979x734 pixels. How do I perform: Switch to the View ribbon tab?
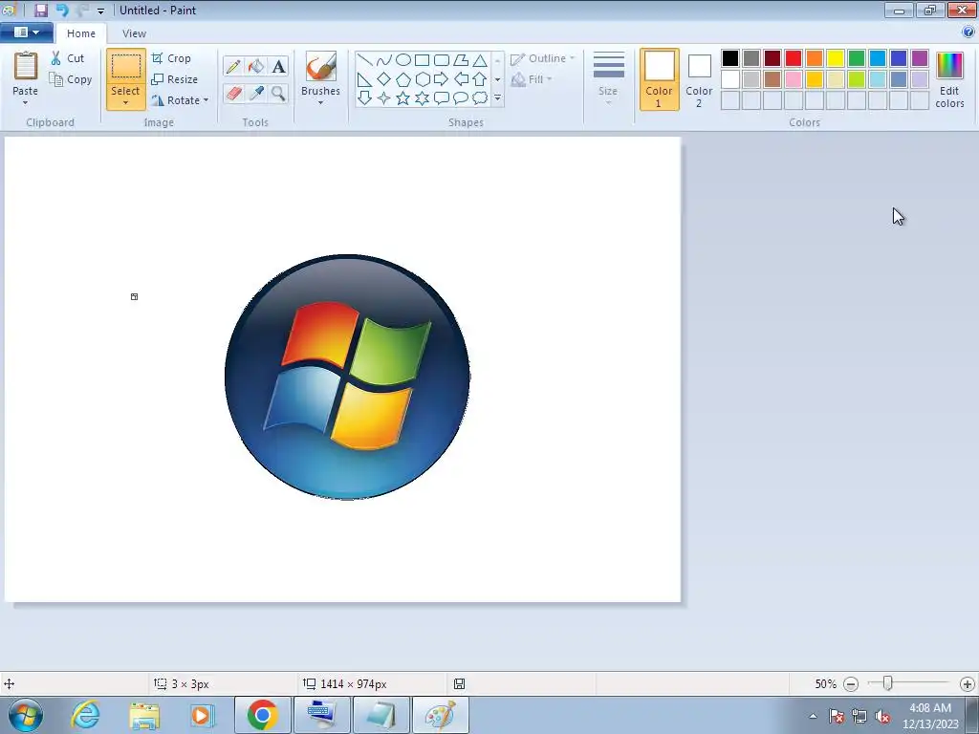[134, 33]
